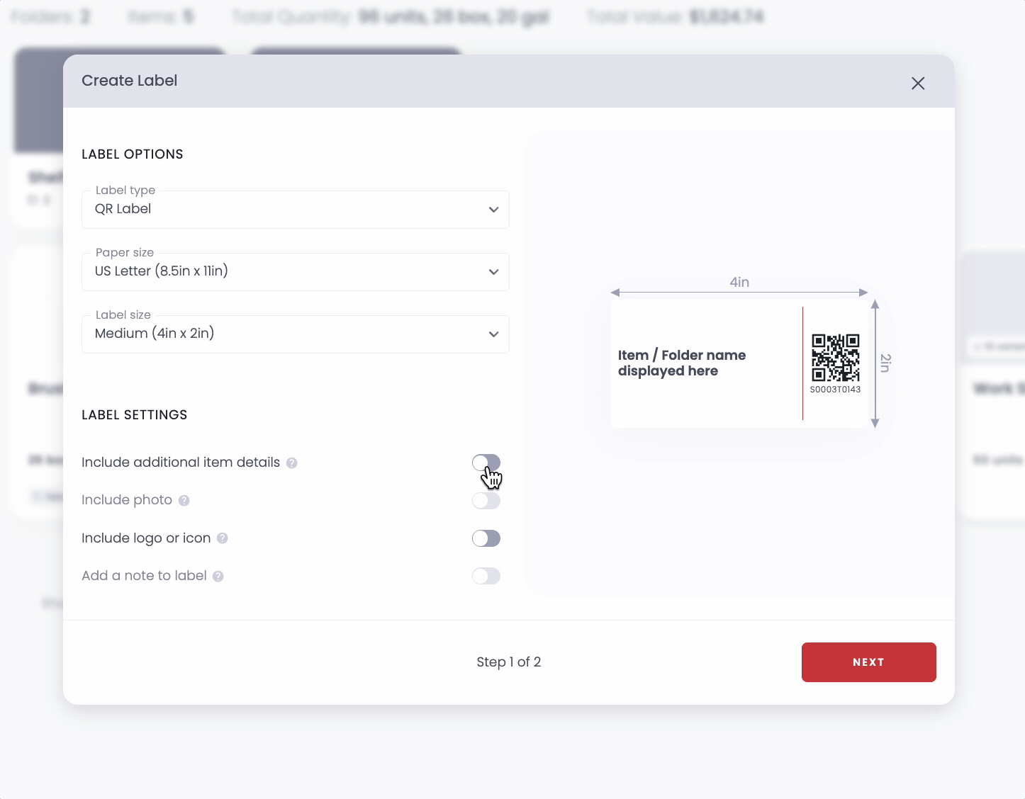Screen dimensions: 1025x799
Task: Select the QR code value "S0003T0143"
Action: point(835,389)
